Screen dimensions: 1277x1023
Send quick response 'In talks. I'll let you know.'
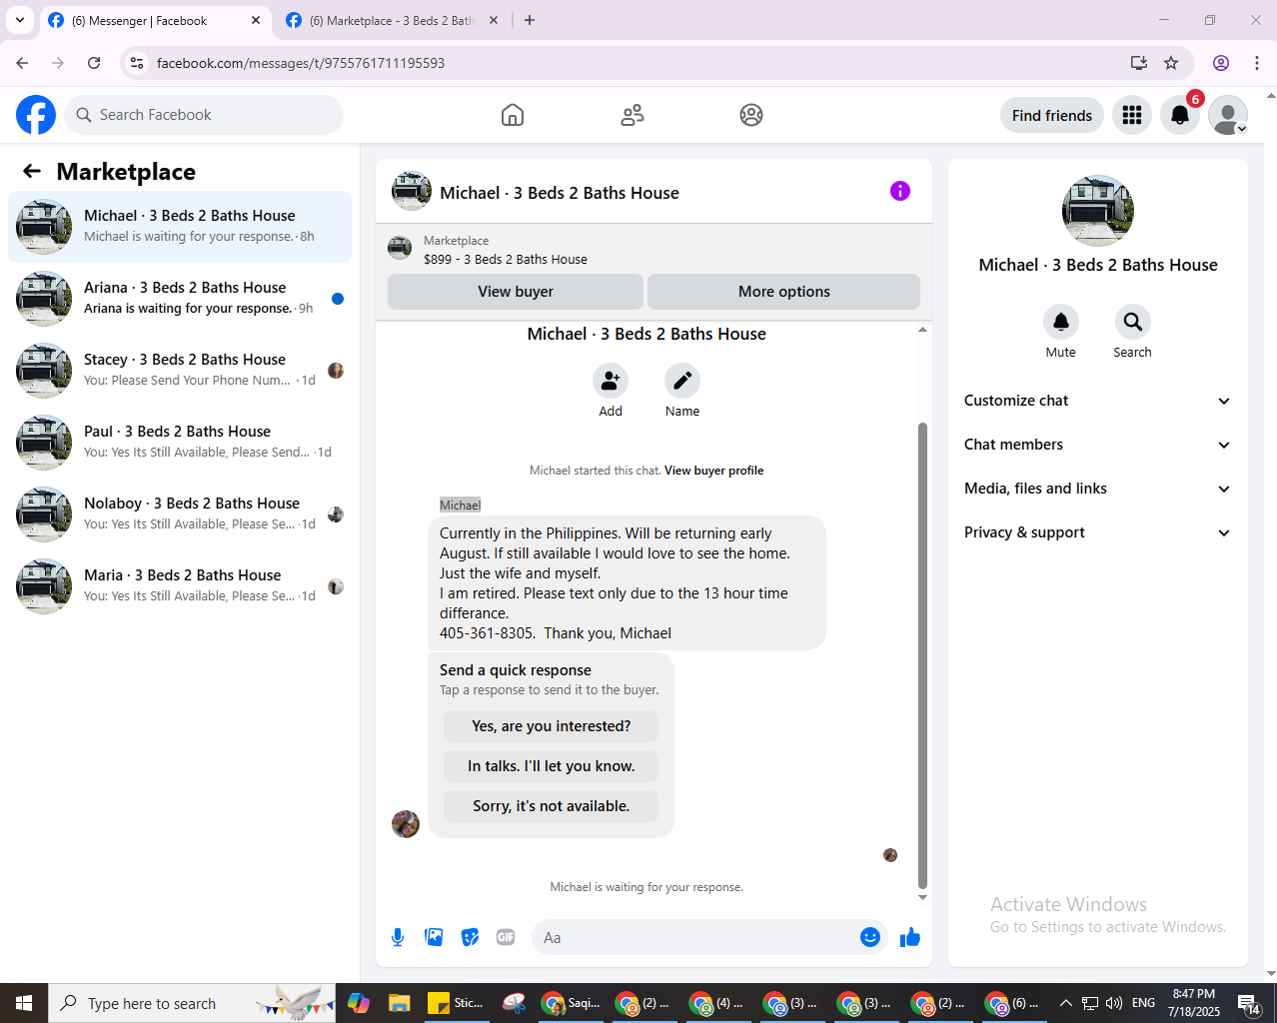pyautogui.click(x=552, y=766)
